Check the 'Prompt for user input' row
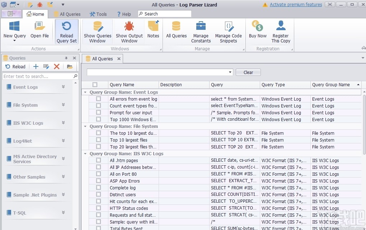This screenshot has width=366, height=230. (99, 112)
